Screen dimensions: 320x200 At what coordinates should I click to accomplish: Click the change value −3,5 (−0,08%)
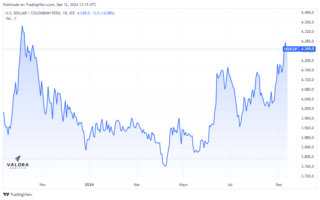point(103,13)
